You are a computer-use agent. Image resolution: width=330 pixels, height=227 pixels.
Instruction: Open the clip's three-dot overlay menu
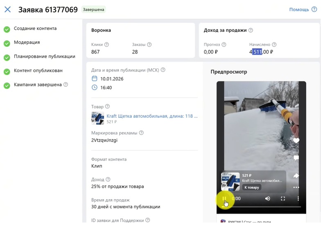click(296, 187)
